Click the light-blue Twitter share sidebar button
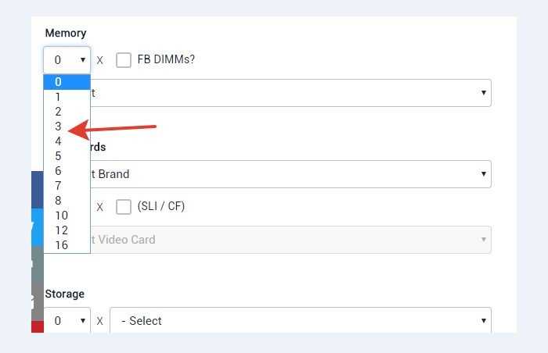This screenshot has height=353, width=548. click(x=38, y=227)
